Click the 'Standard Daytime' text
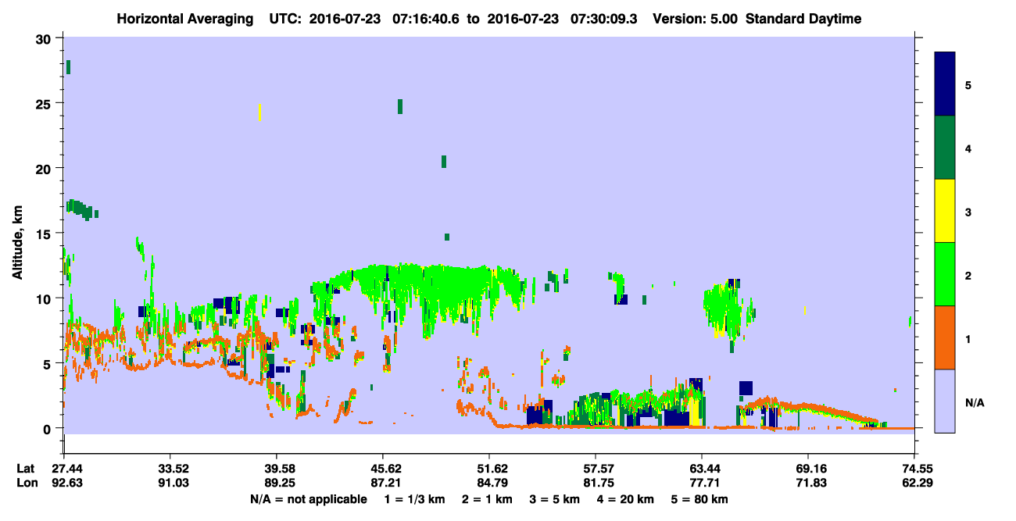The width and height of the screenshot is (1016, 521). tap(804, 19)
